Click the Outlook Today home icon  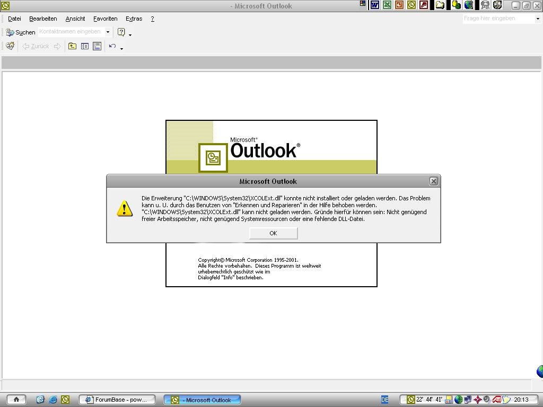coord(11,46)
